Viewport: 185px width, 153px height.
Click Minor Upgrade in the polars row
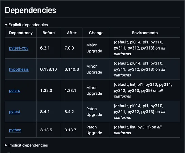click(96, 90)
